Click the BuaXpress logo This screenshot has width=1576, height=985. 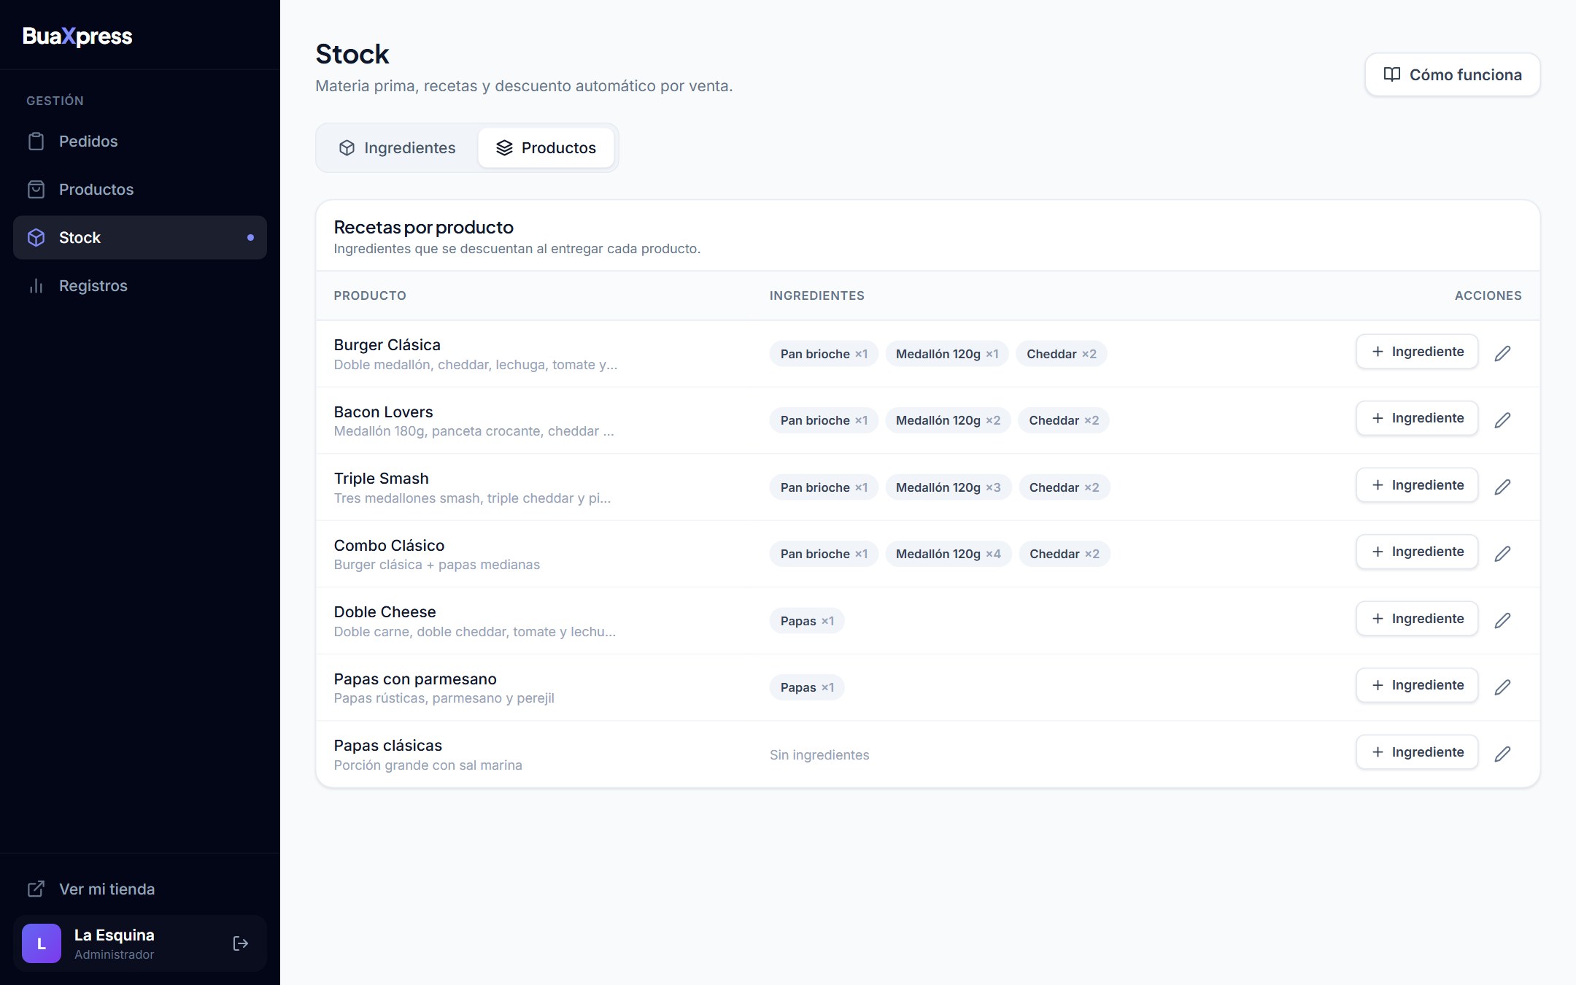[77, 36]
